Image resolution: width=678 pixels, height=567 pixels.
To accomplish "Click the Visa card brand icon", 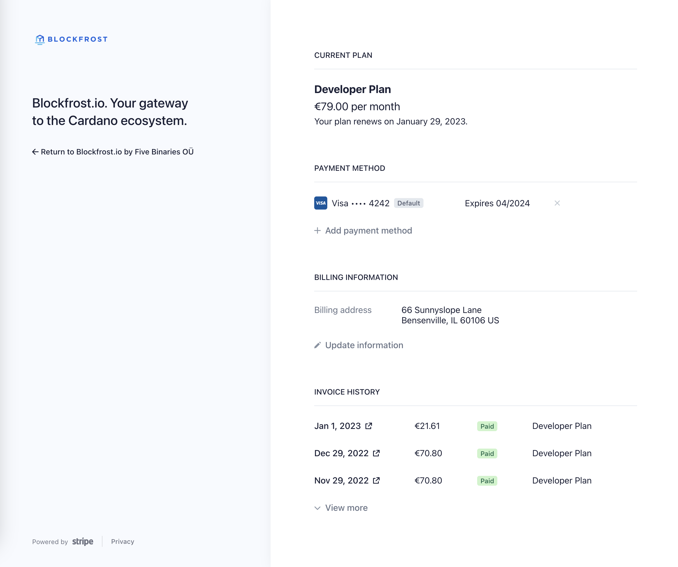I will (320, 203).
